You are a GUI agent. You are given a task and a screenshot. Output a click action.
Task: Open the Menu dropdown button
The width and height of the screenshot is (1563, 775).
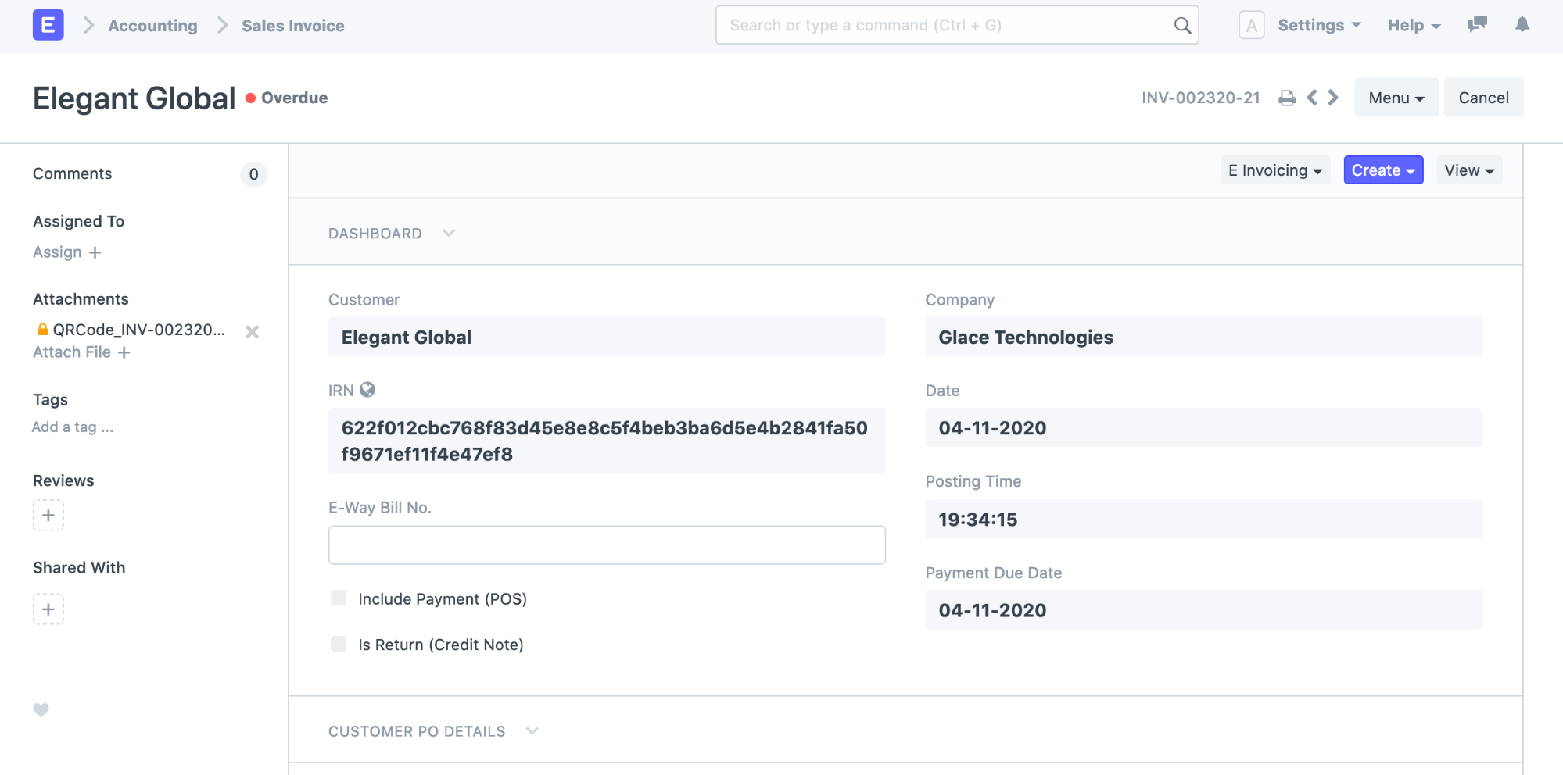[x=1396, y=98]
